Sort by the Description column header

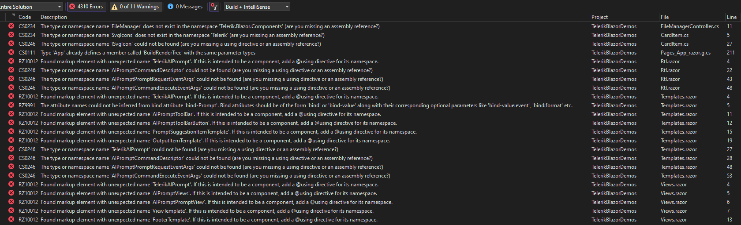(54, 17)
